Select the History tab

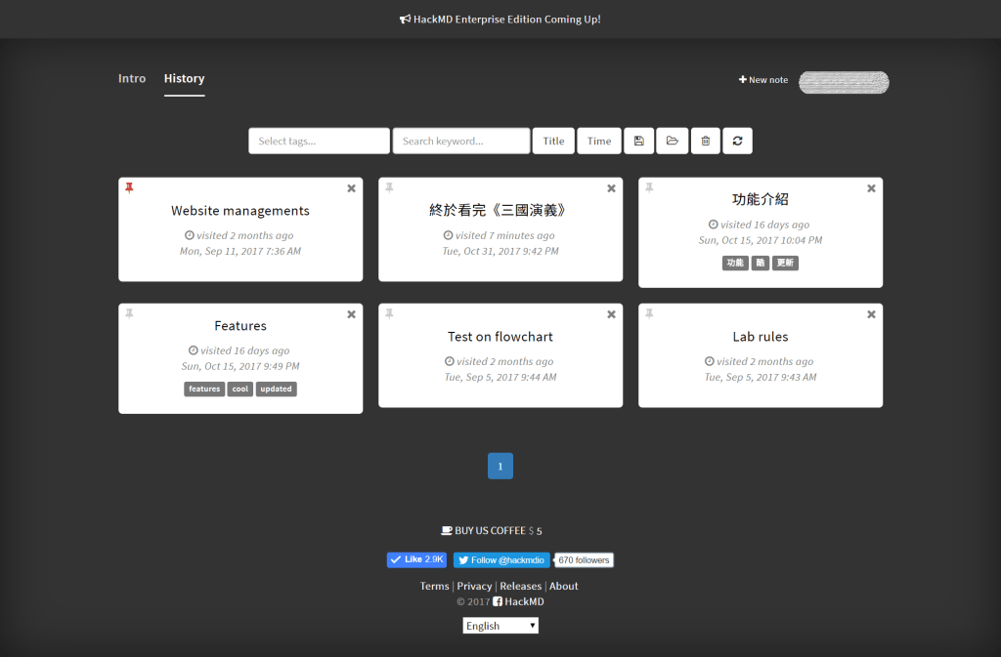pyautogui.click(x=184, y=78)
